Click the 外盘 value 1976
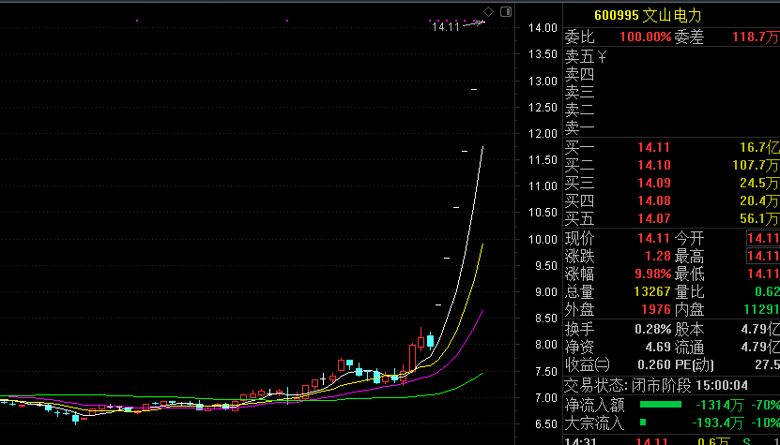Screen dimensions: 780x445 (654, 309)
